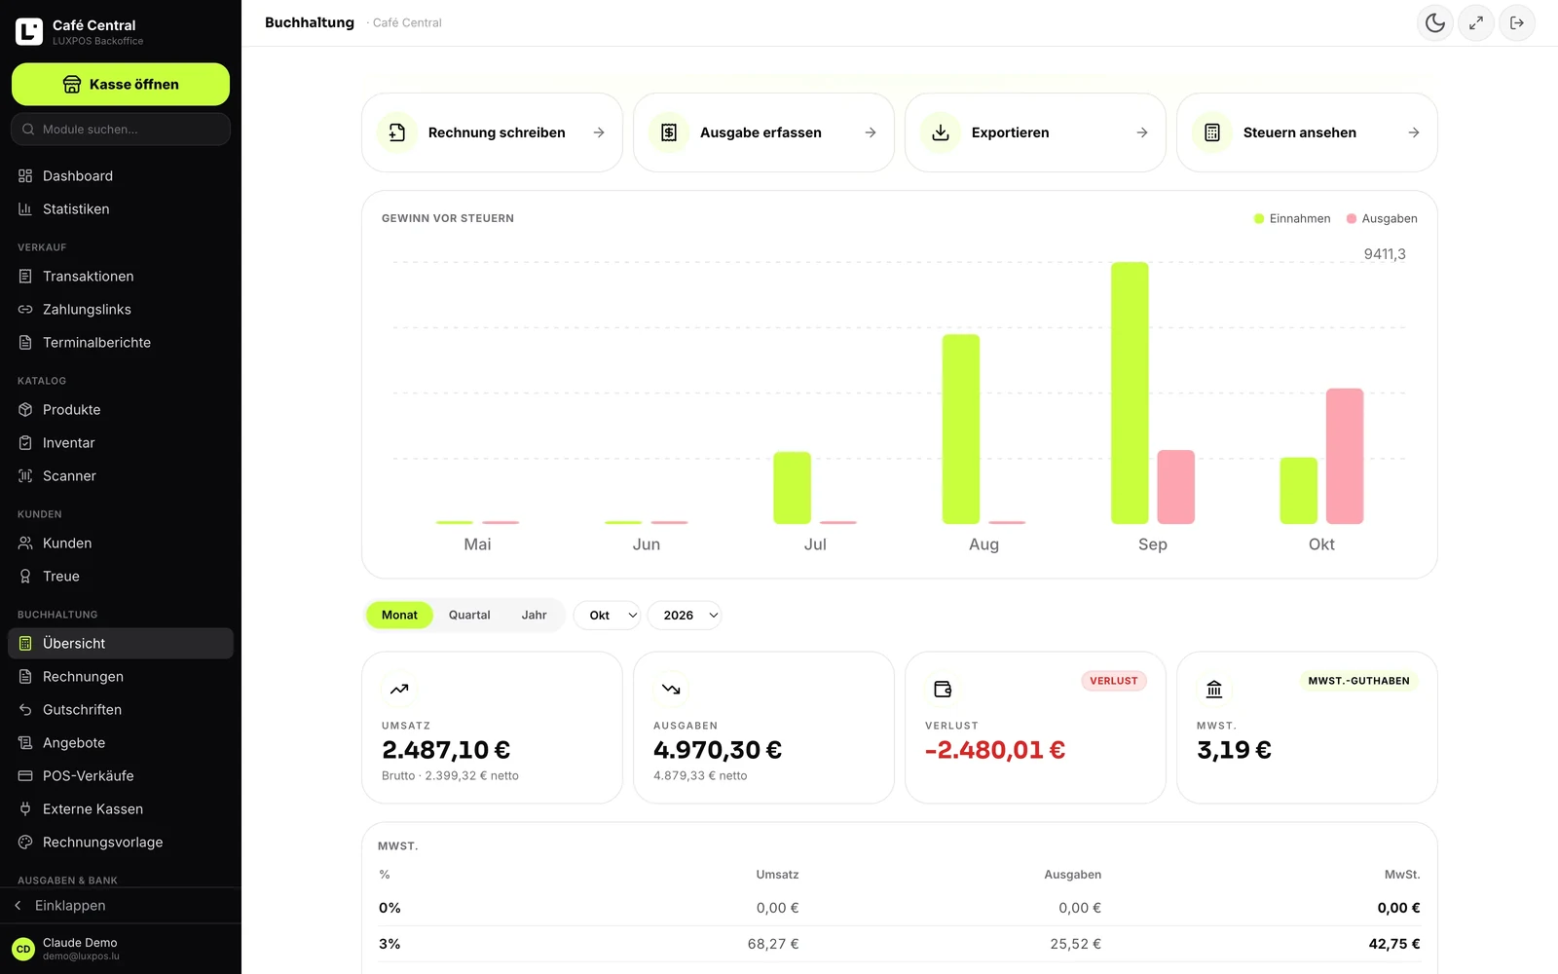Click the fullscreen expand icon
The image size is (1558, 974).
1476,22
